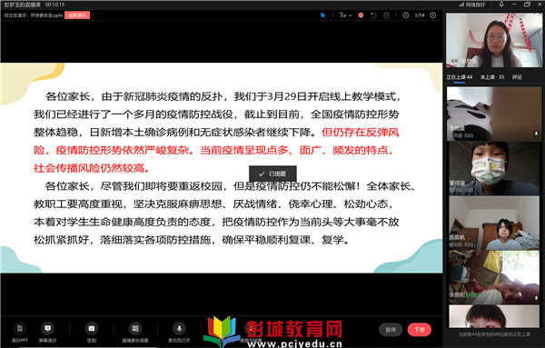Open 邀请家长观看 invite parents QR code
The width and height of the screenshot is (545, 348).
click(x=135, y=333)
